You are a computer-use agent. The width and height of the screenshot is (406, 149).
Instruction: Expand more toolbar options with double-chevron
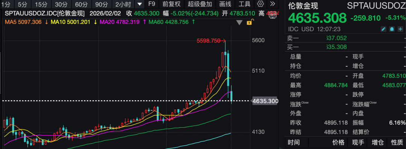click(273, 4)
